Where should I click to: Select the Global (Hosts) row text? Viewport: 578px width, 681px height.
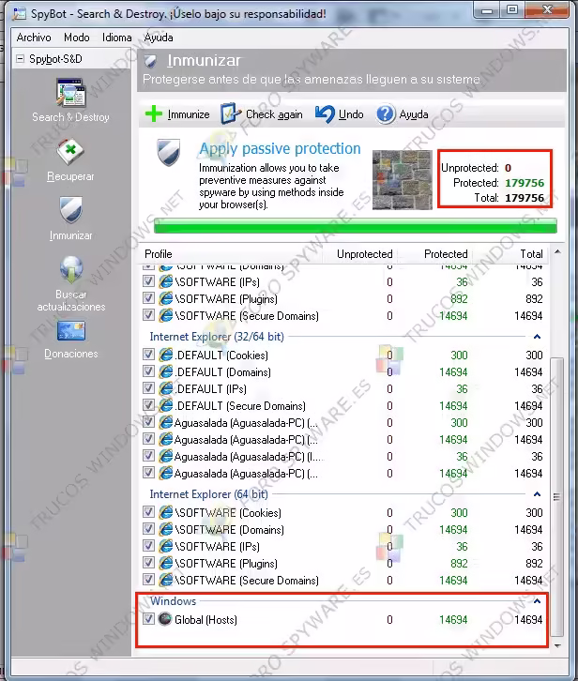(x=206, y=619)
